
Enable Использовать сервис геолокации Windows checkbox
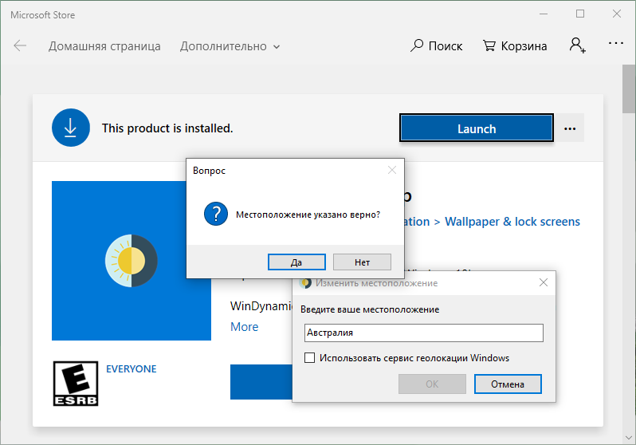309,358
